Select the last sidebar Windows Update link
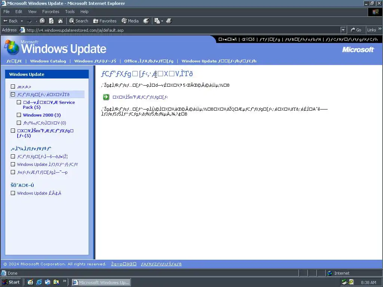Viewport: 383px width, 287px height. click(39, 193)
